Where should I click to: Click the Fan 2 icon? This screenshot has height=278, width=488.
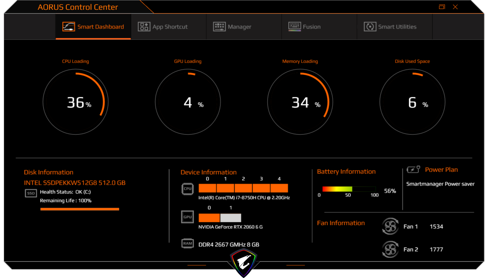(x=390, y=249)
